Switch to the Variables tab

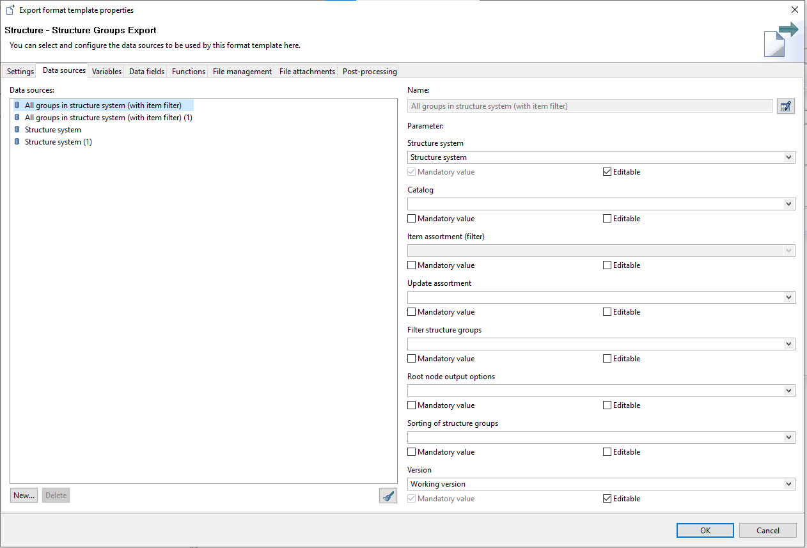click(x=107, y=72)
